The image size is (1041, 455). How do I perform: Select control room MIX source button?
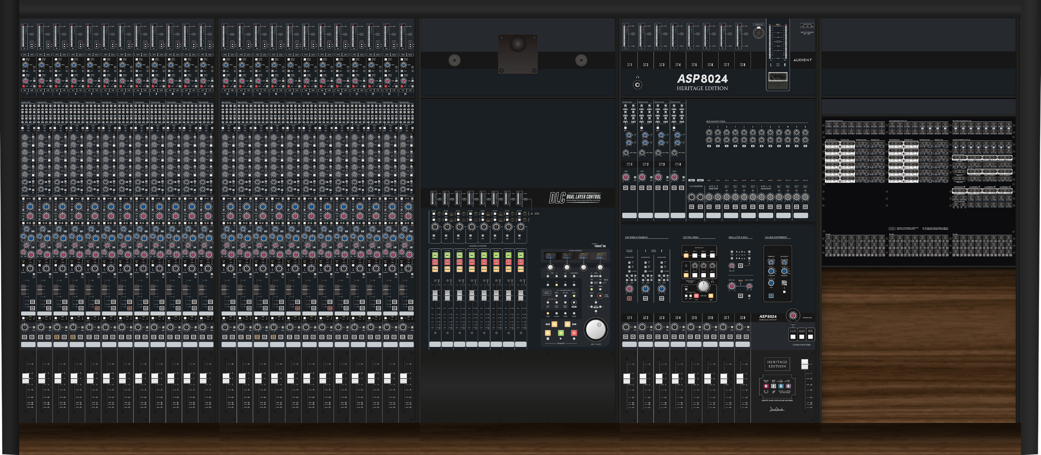[x=686, y=255]
